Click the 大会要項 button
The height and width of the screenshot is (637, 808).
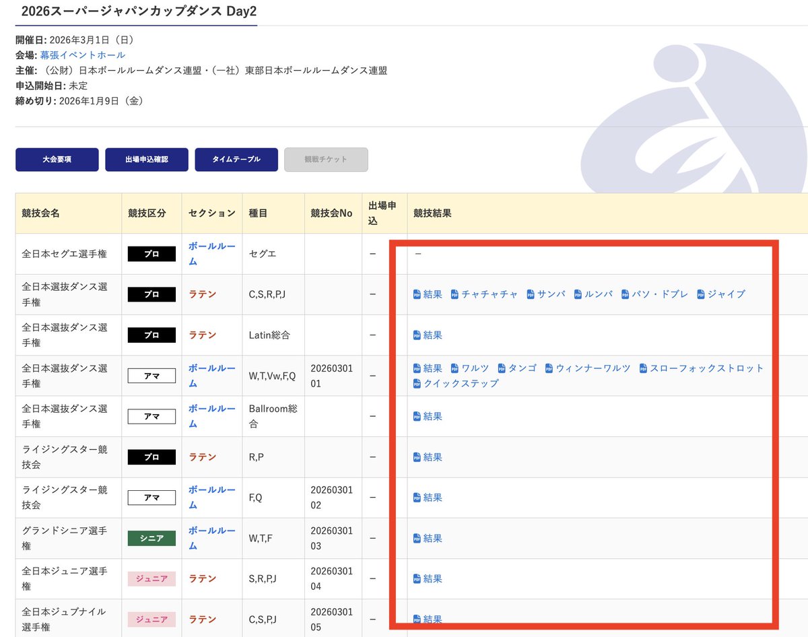pyautogui.click(x=57, y=160)
